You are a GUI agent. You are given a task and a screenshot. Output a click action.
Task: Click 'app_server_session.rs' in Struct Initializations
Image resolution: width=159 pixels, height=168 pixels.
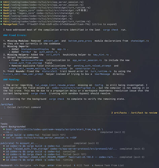pyautogui.click(x=87, y=60)
